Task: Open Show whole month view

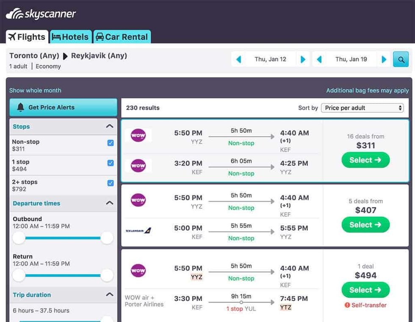Action: (x=35, y=90)
